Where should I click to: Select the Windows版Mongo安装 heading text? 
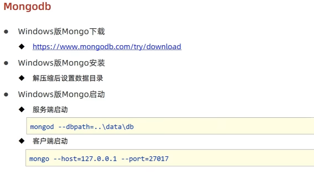[61, 63]
